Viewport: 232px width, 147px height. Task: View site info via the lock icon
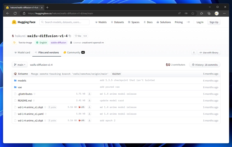click(24, 13)
